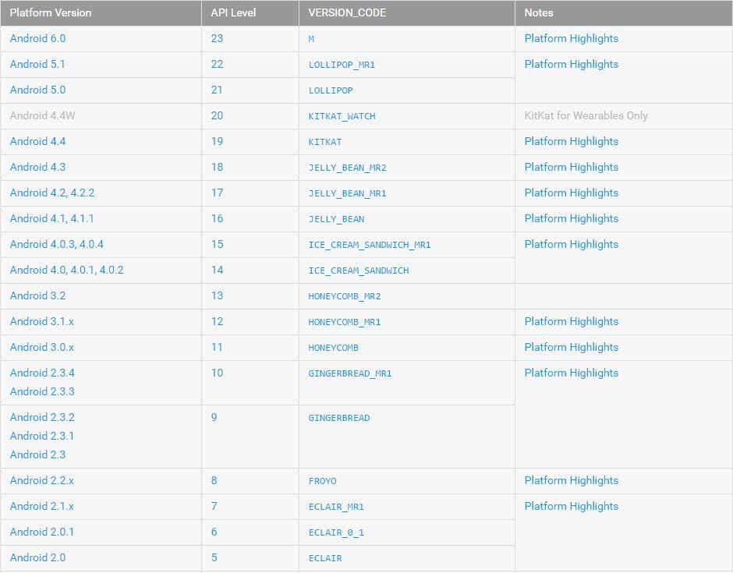Viewport: 733px width, 573px height.
Task: Open the Android 6.0 platform link
Action: click(37, 38)
